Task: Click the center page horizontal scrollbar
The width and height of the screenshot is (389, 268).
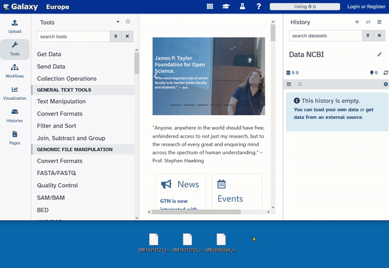Action: pos(196,212)
